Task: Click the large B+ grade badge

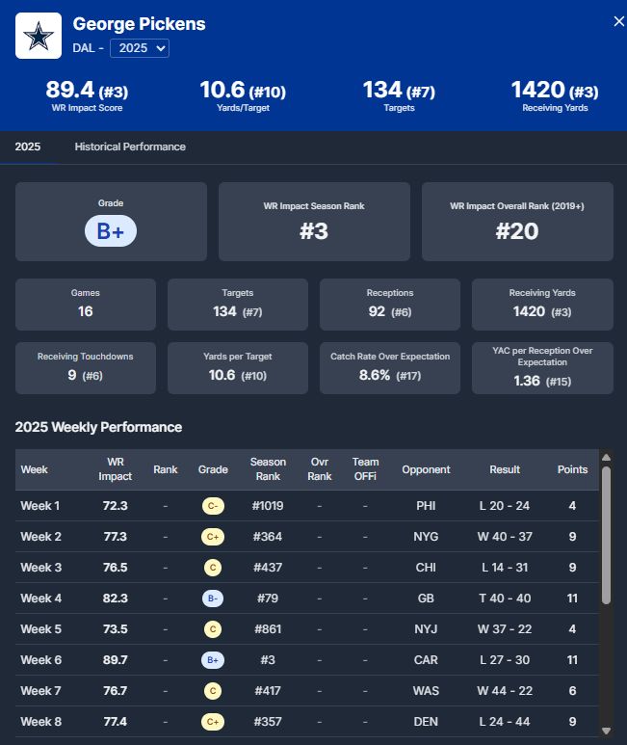Action: 111,231
